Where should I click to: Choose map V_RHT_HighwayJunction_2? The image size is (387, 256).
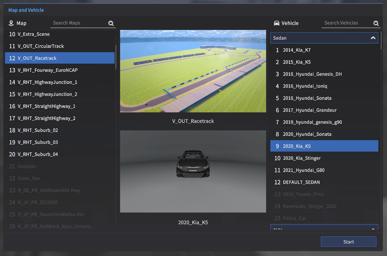click(60, 94)
